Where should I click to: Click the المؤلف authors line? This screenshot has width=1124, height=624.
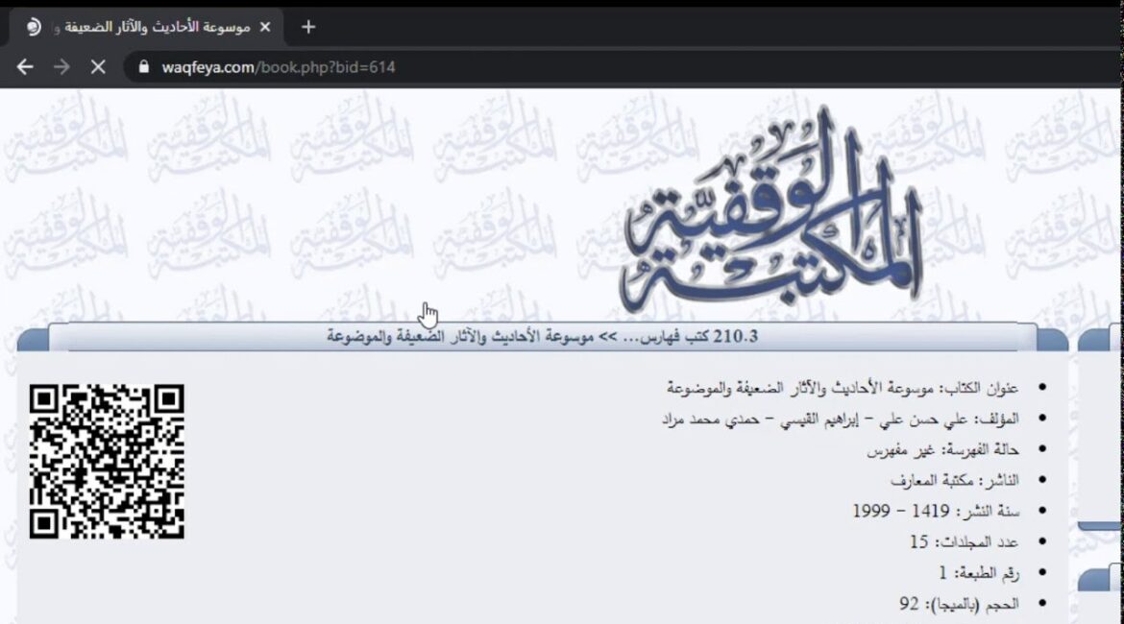(841, 420)
